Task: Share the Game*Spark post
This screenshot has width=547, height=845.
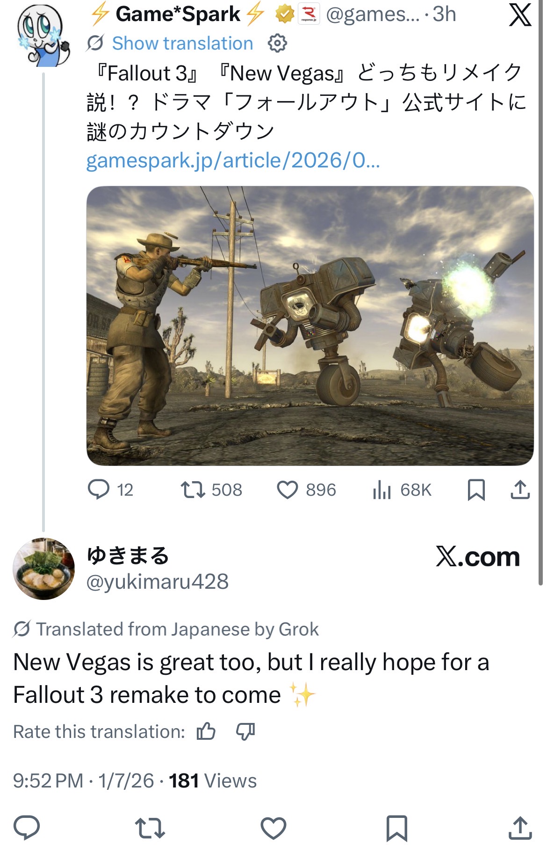Action: coord(520,490)
